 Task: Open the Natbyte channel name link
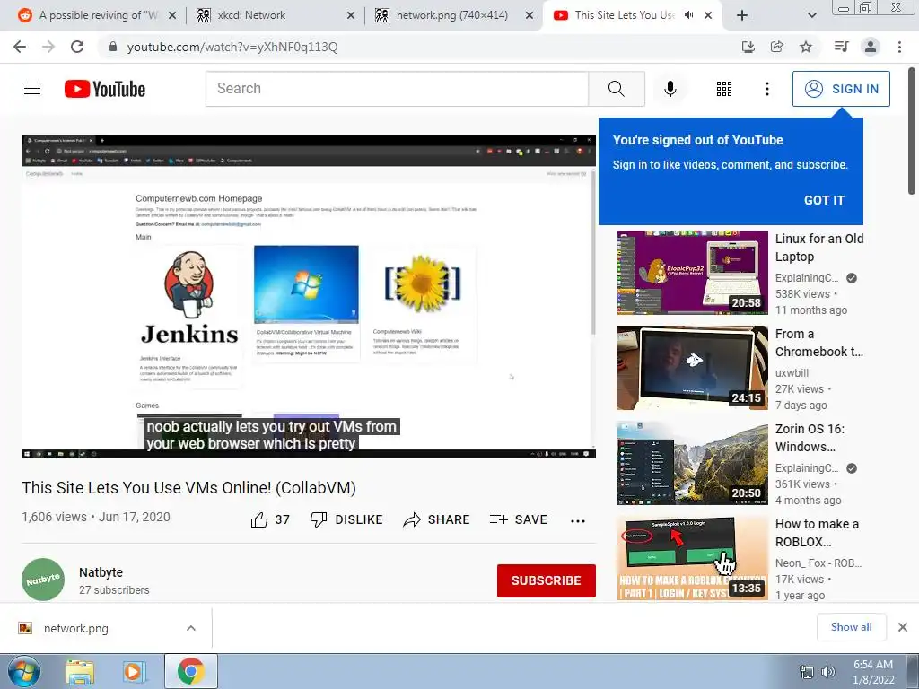pyautogui.click(x=101, y=572)
